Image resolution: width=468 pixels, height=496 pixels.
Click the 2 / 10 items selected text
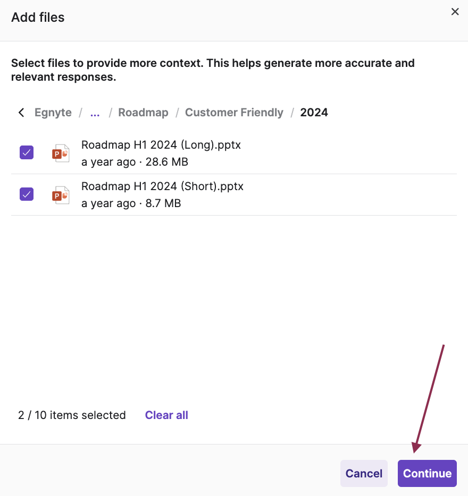click(x=72, y=415)
